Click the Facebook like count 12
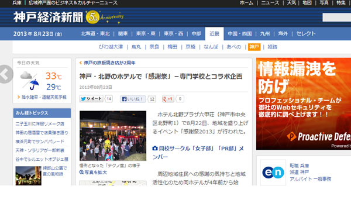The width and height of the screenshot is (351, 224). (x=152, y=99)
